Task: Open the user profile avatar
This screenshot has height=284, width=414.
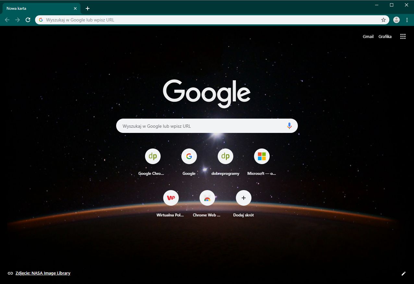Action: point(396,20)
